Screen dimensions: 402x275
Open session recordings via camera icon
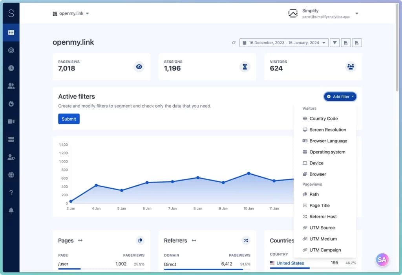click(x=11, y=121)
